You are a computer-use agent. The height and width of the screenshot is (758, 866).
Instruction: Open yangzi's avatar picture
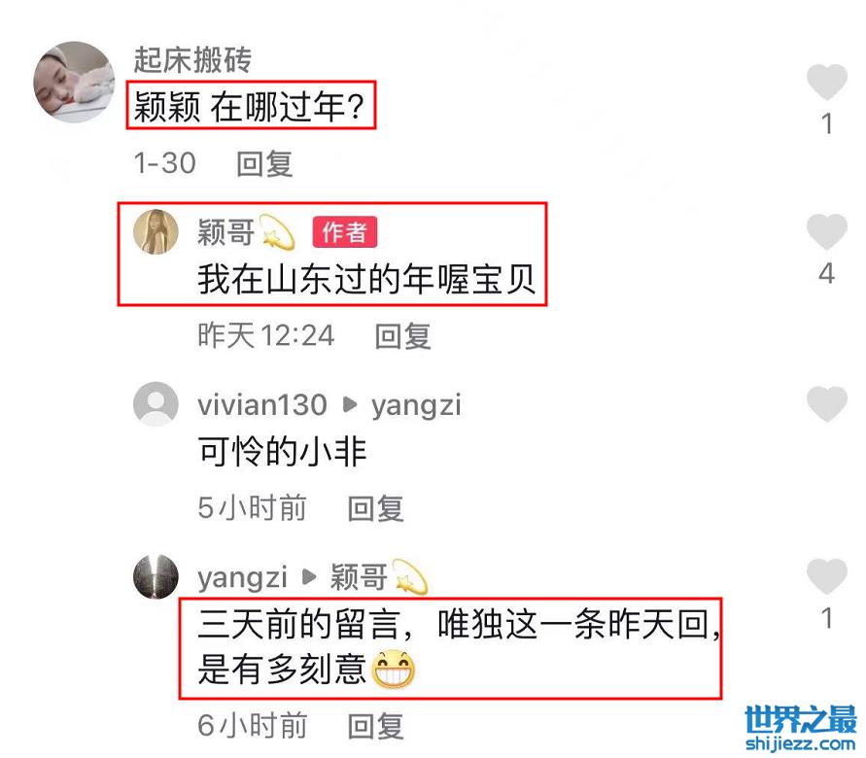click(x=156, y=576)
